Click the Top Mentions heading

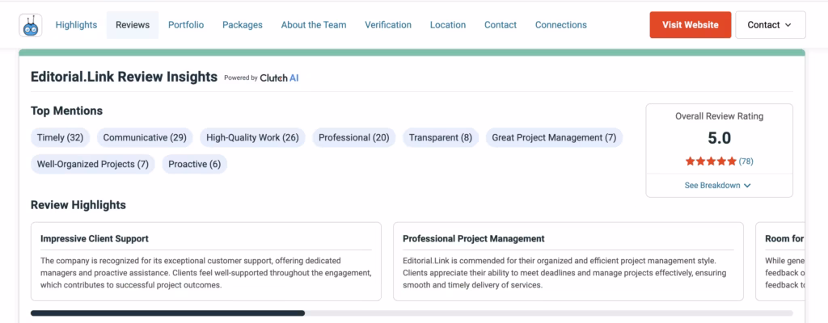[66, 111]
